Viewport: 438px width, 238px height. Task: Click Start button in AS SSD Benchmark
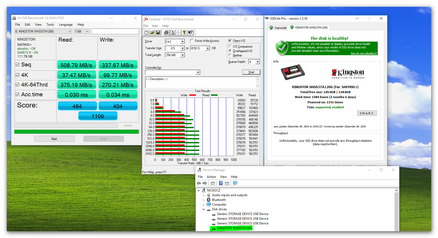tap(54, 139)
